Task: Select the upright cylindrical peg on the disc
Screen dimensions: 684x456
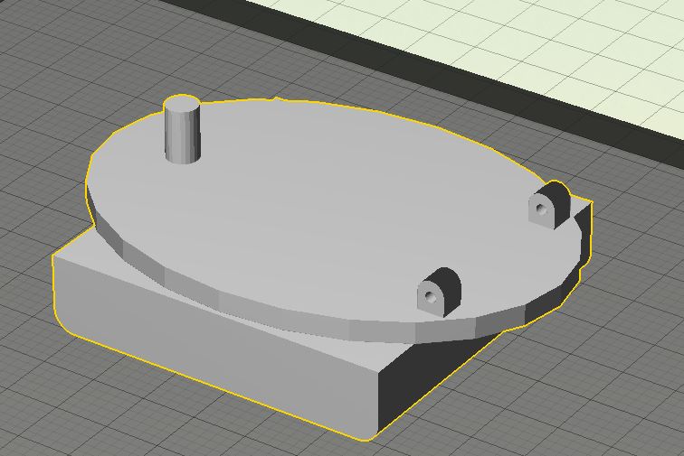Action: click(x=183, y=129)
